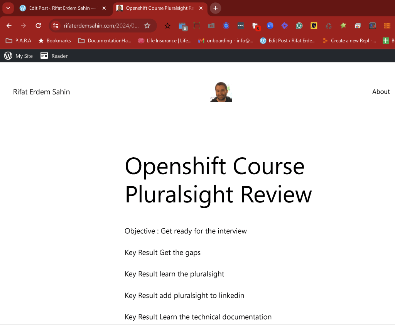This screenshot has width=395, height=325.
Task: Open the extension with red 5 badge
Action: [x=256, y=27]
